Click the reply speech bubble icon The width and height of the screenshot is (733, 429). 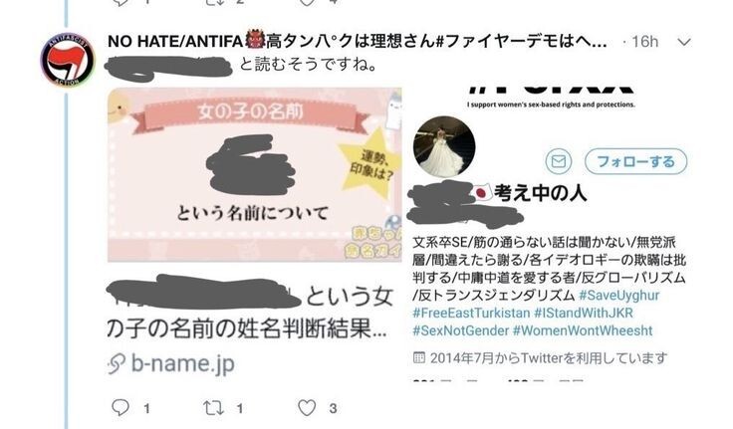[x=121, y=407]
